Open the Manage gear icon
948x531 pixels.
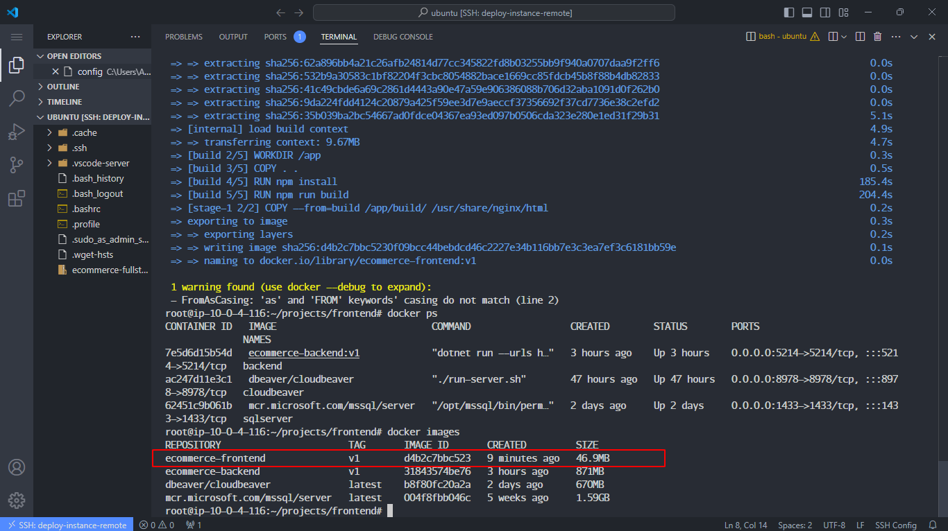click(x=17, y=500)
